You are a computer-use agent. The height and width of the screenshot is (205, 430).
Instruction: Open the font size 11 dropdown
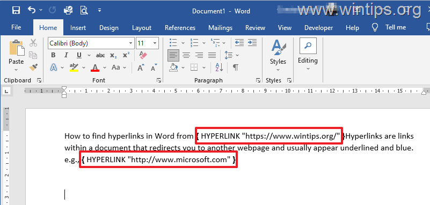pos(155,43)
